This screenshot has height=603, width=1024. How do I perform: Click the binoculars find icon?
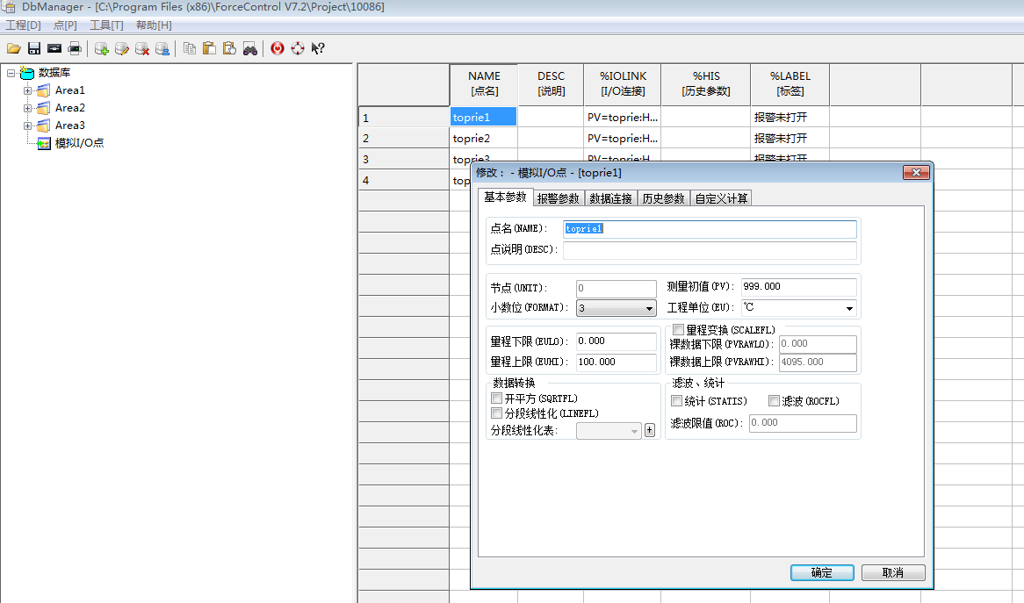250,48
